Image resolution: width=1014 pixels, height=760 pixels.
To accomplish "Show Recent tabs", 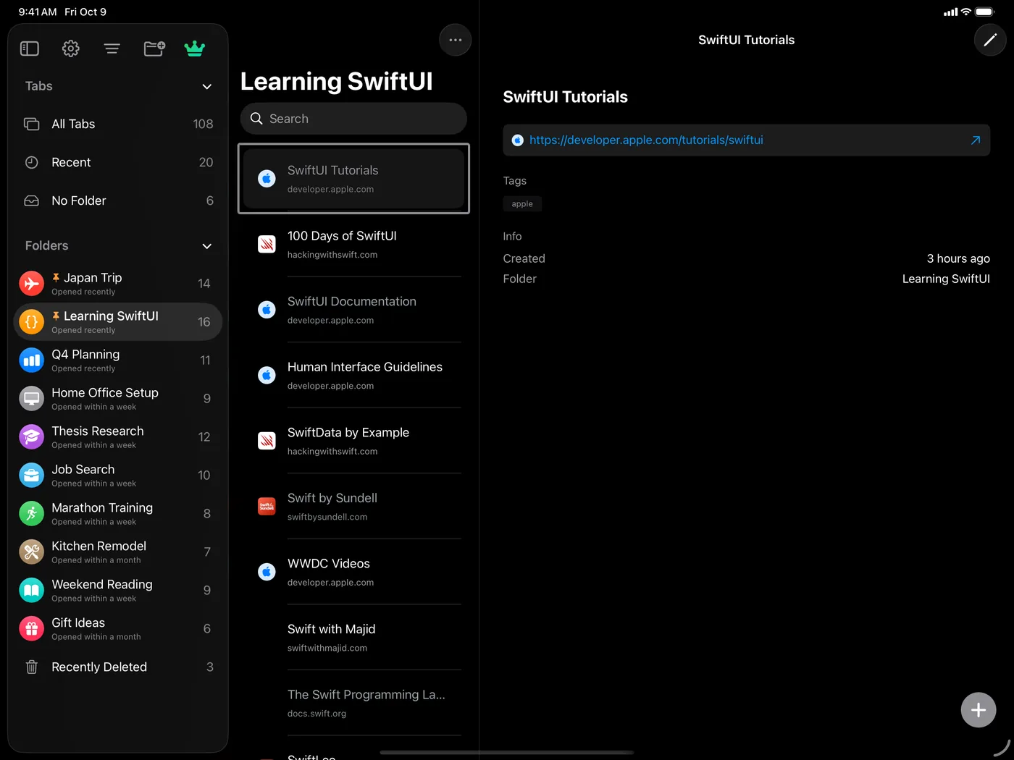I will point(118,163).
